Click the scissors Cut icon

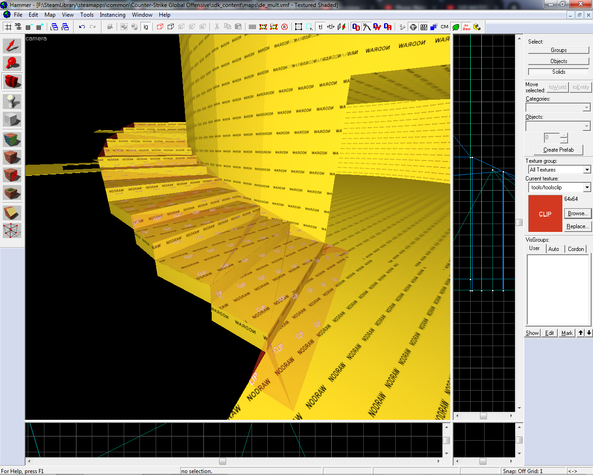217,27
